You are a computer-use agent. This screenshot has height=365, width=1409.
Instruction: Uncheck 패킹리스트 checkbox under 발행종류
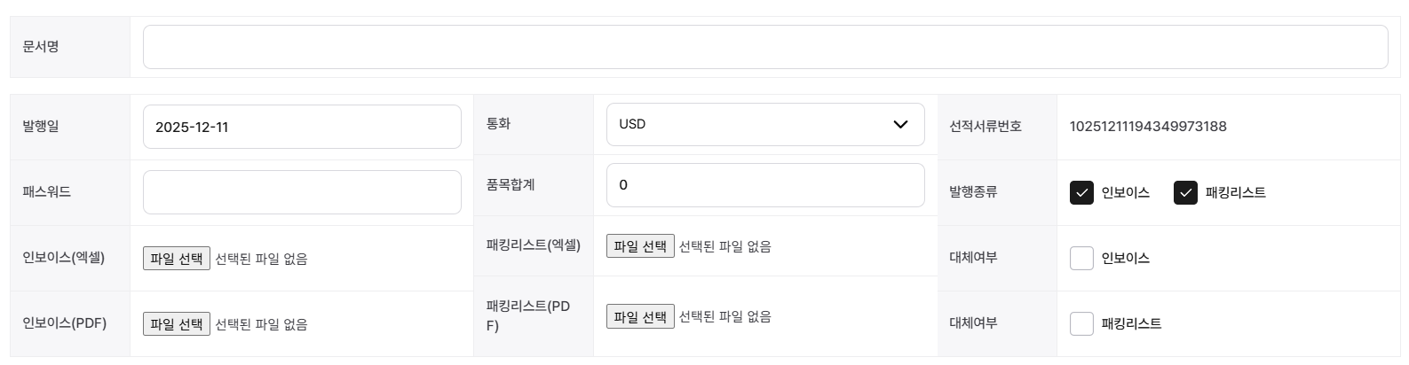tap(1185, 193)
